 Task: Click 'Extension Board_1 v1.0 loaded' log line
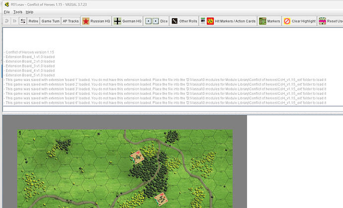point(29,57)
